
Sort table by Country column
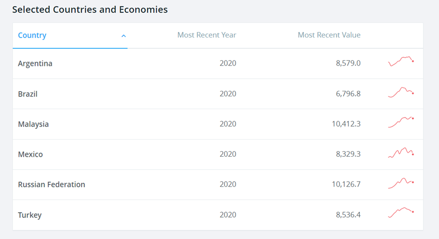tap(32, 36)
